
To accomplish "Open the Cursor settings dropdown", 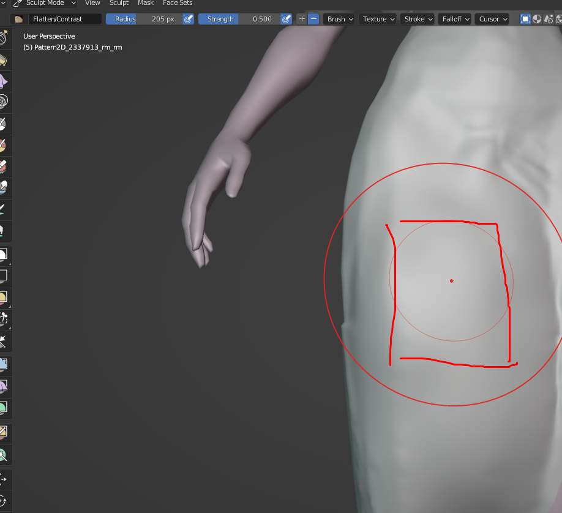I will [492, 19].
